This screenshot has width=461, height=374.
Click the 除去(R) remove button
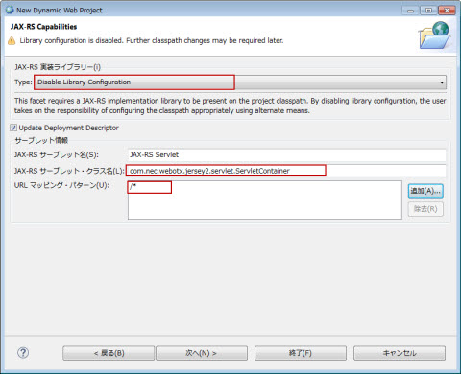pos(425,209)
